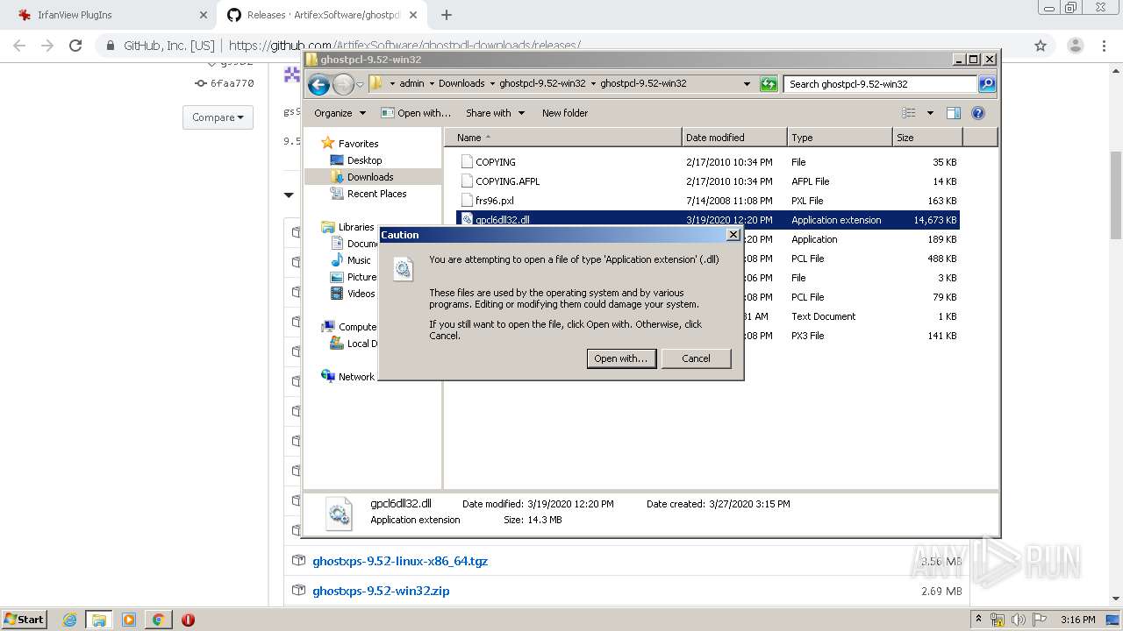Open the Compare dropdown on GitHub
This screenshot has width=1123, height=631.
218,117
